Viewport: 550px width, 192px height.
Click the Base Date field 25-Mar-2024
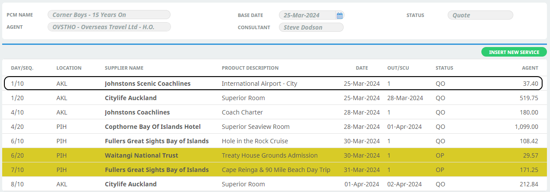[x=311, y=15]
